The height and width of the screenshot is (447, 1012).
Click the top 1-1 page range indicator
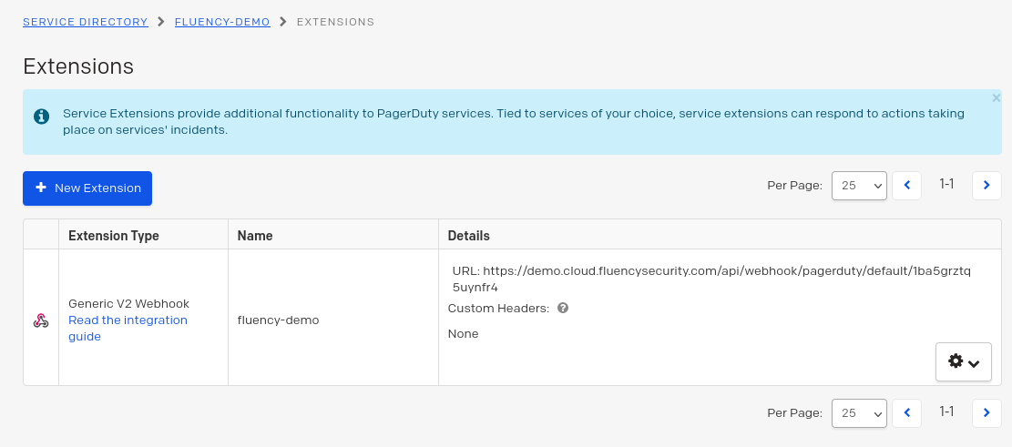point(946,185)
